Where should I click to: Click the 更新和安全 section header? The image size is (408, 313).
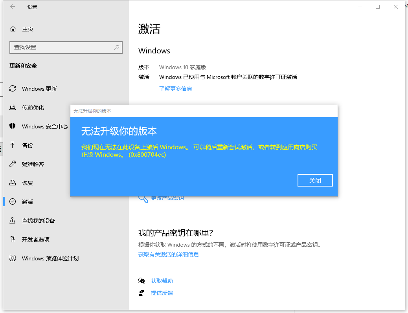(x=23, y=66)
